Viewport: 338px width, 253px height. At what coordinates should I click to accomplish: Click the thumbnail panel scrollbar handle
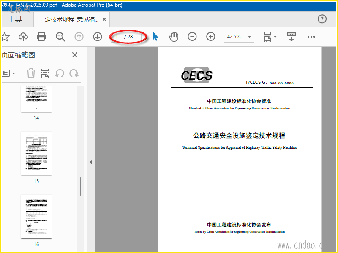tap(81, 186)
